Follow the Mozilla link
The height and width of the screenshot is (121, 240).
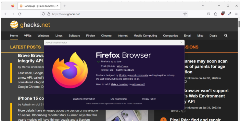[123, 75]
